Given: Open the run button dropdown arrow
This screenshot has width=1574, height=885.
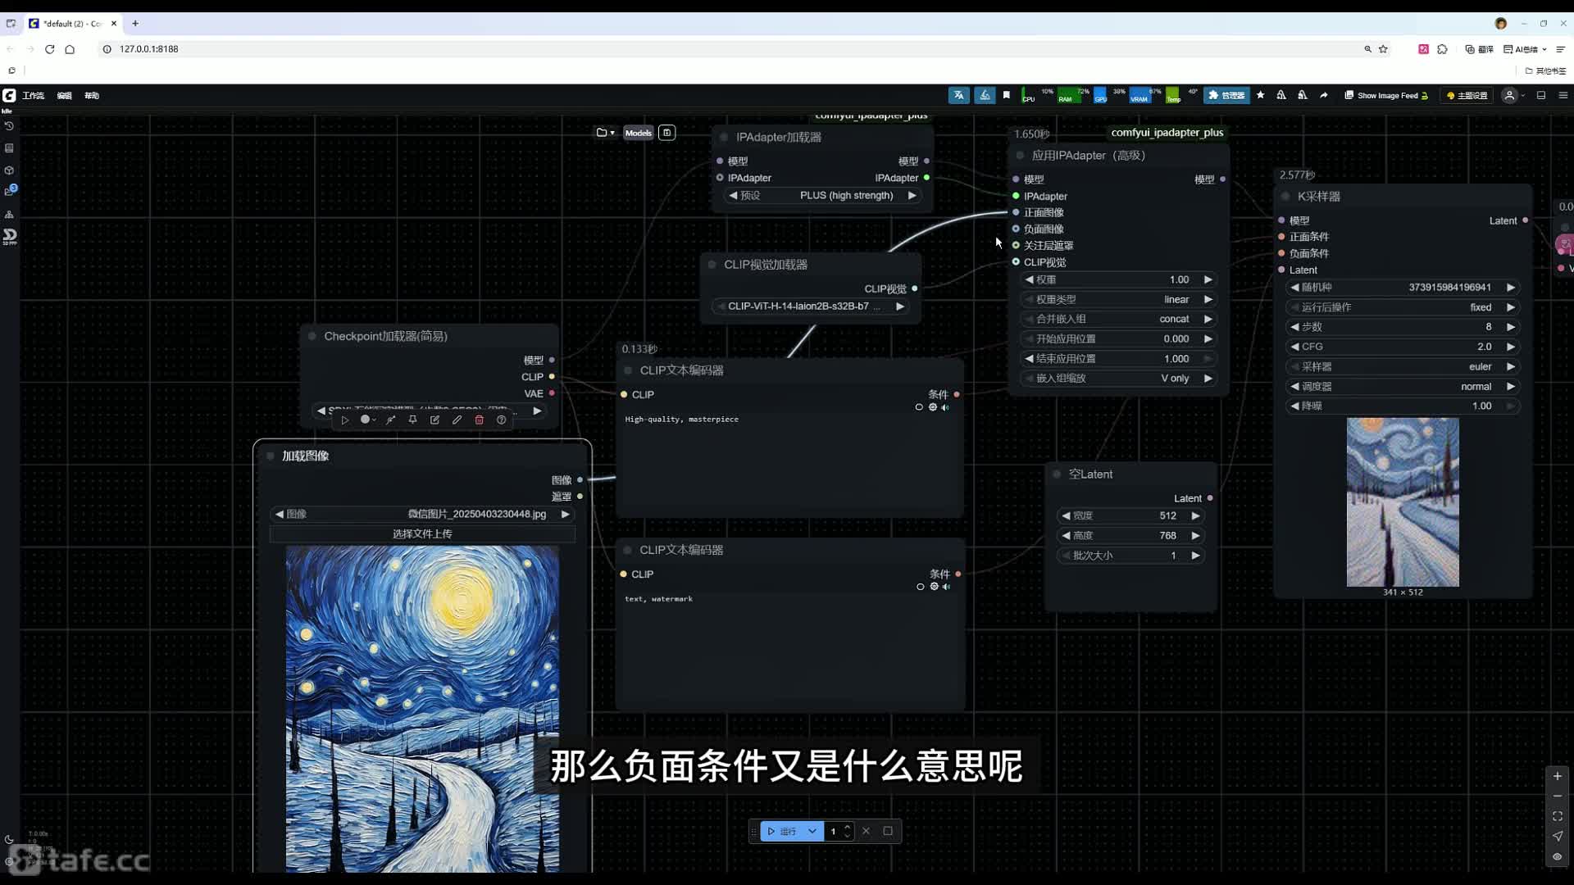Looking at the screenshot, I should click(x=812, y=831).
